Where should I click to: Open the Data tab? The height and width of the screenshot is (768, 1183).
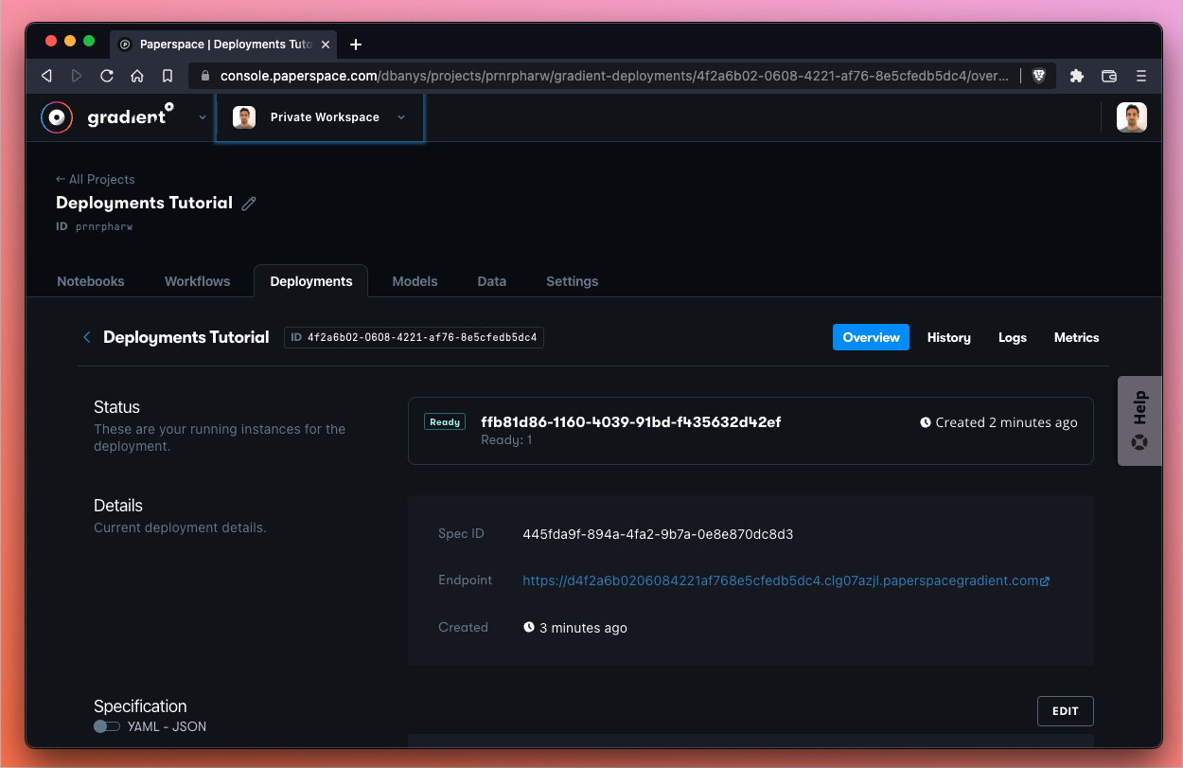click(x=492, y=281)
